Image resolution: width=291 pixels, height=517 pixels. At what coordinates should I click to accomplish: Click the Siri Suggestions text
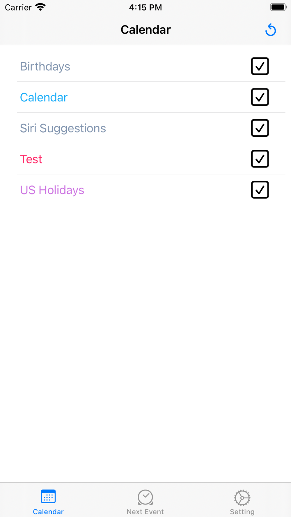[63, 128]
